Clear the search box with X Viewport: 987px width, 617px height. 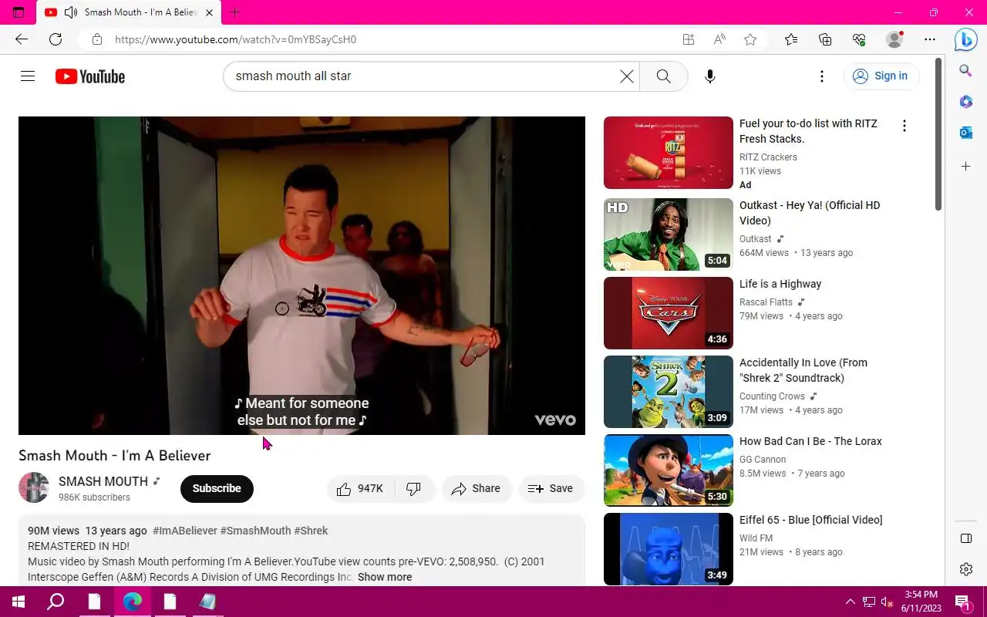(x=627, y=76)
